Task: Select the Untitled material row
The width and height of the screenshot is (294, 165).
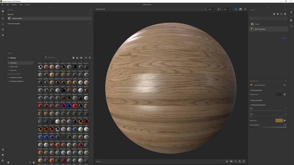Action: point(50,18)
